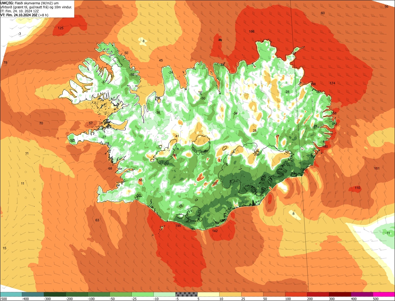Image resolution: width=395 pixels, height=301 pixels.
Task: Click the pale yellow legend swatch between 5 and 10
Action: click(x=208, y=294)
